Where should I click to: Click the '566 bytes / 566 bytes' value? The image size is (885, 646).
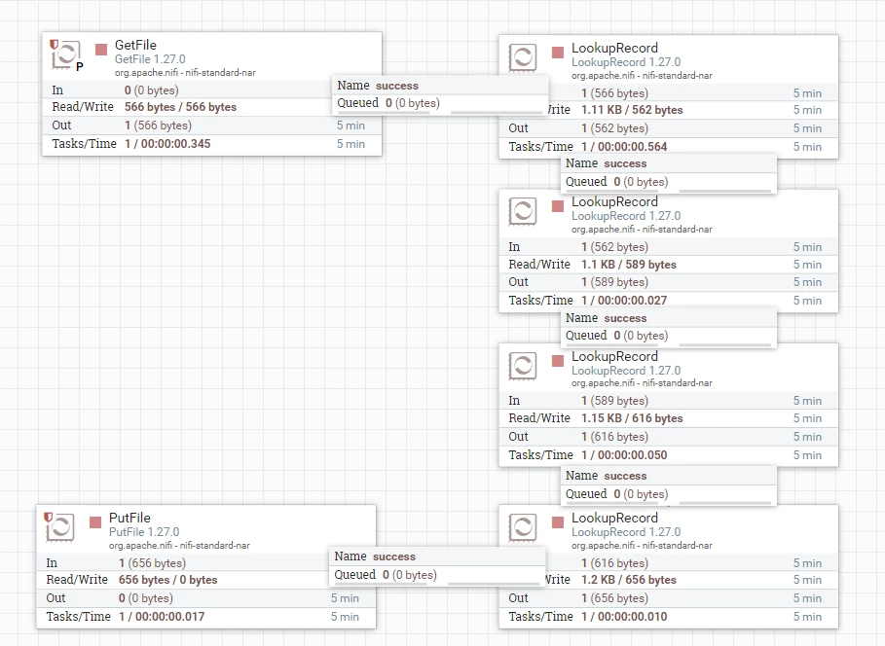coord(181,107)
